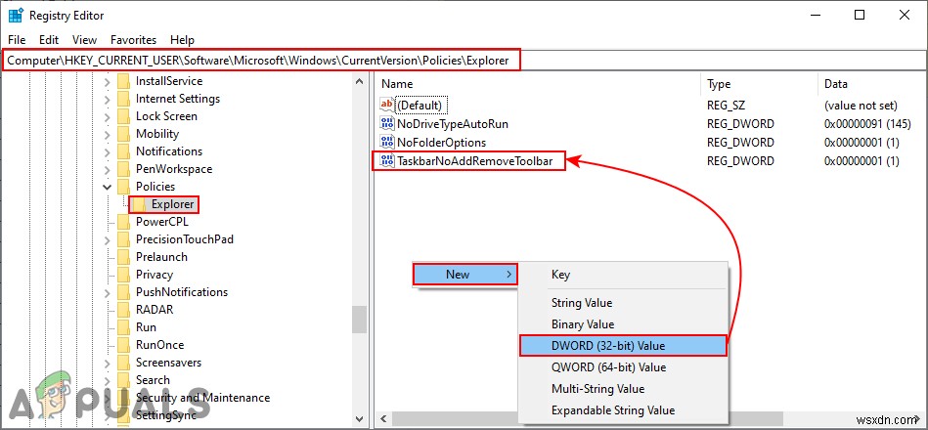Click the (Default) string value icon
928x430 pixels.
pos(387,106)
